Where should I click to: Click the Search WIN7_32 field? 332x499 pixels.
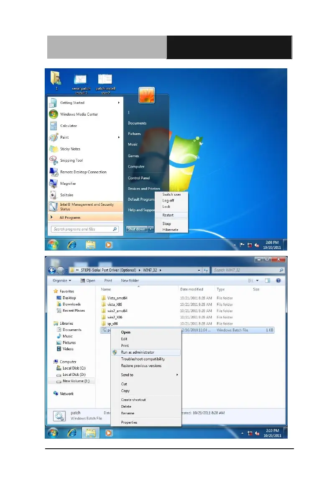pos(248,270)
